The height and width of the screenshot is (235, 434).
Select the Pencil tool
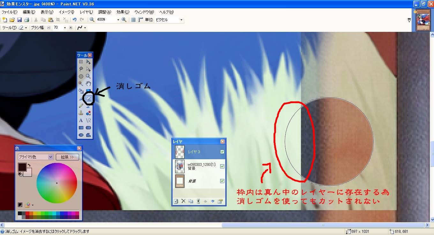tap(81, 106)
